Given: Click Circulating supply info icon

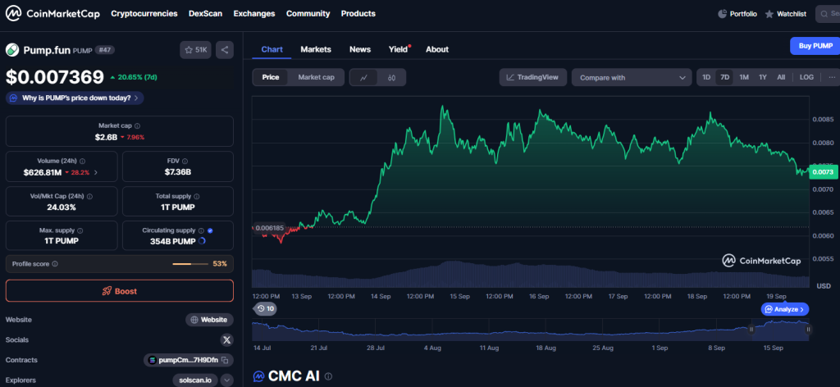Looking at the screenshot, I should coord(201,230).
